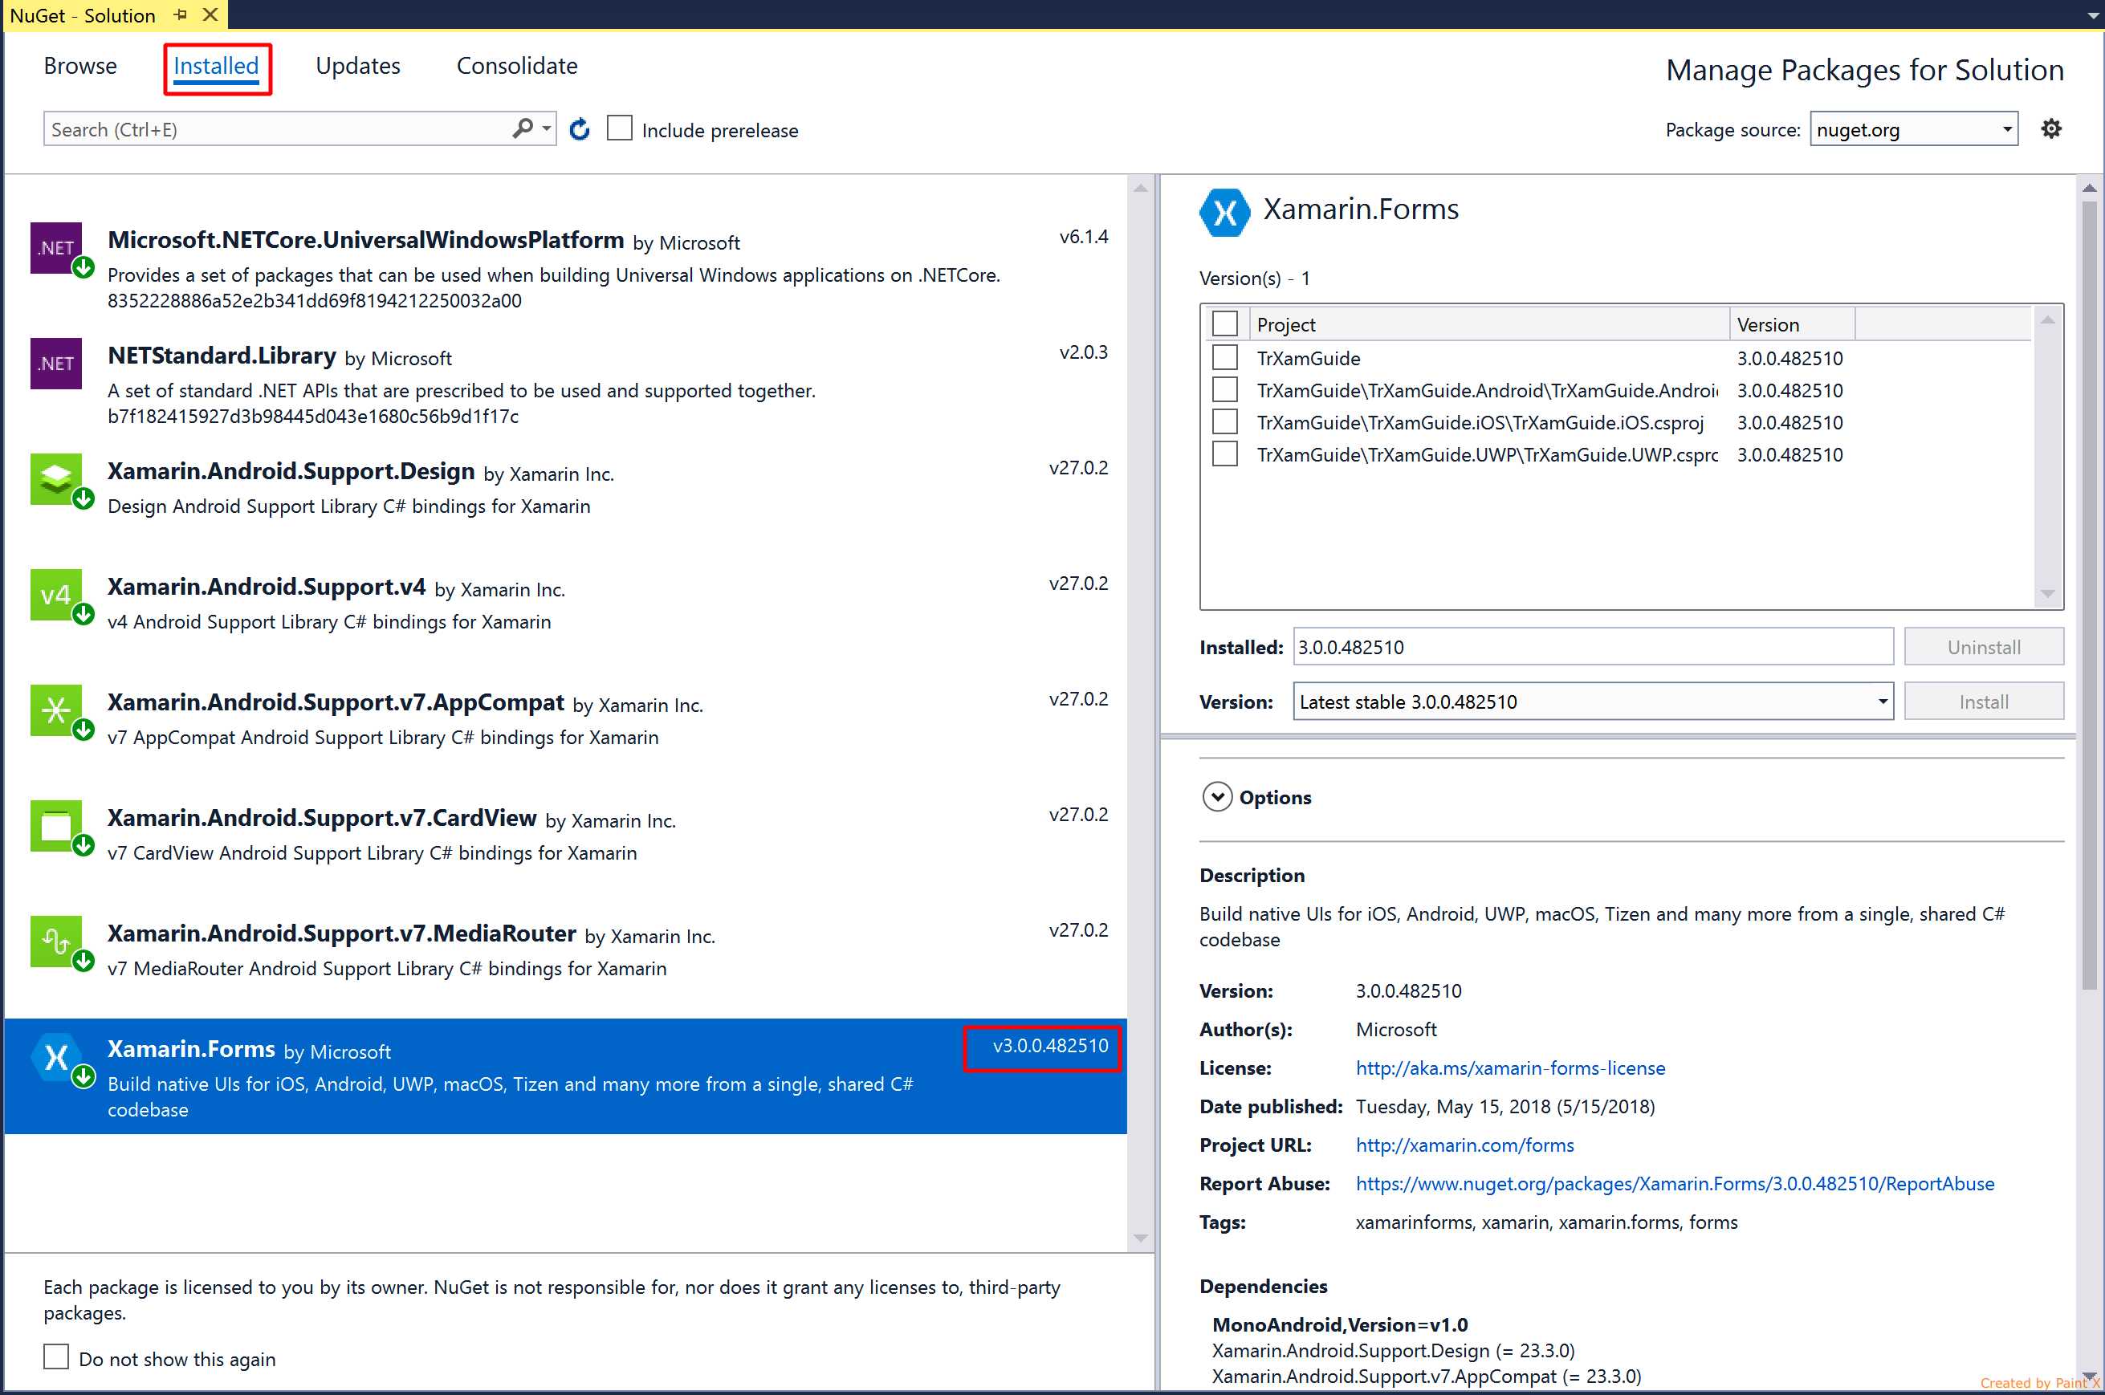Screen dimensions: 2105x1395
Task: Click NETStandard.Library .NET icon
Action: tap(56, 364)
